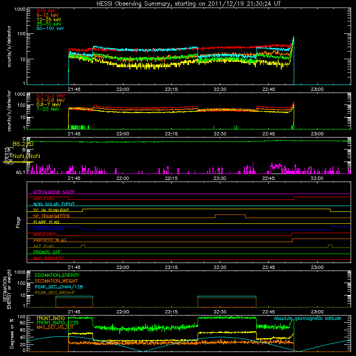Choose the blue ECLIPSE_FLAG label
Screen dimensions: 356x356
coord(49,228)
